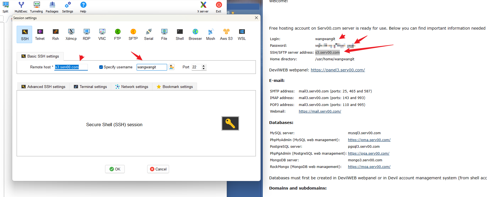Open the Tunneling tool in toolbar
487x197 pixels.
[36, 7]
